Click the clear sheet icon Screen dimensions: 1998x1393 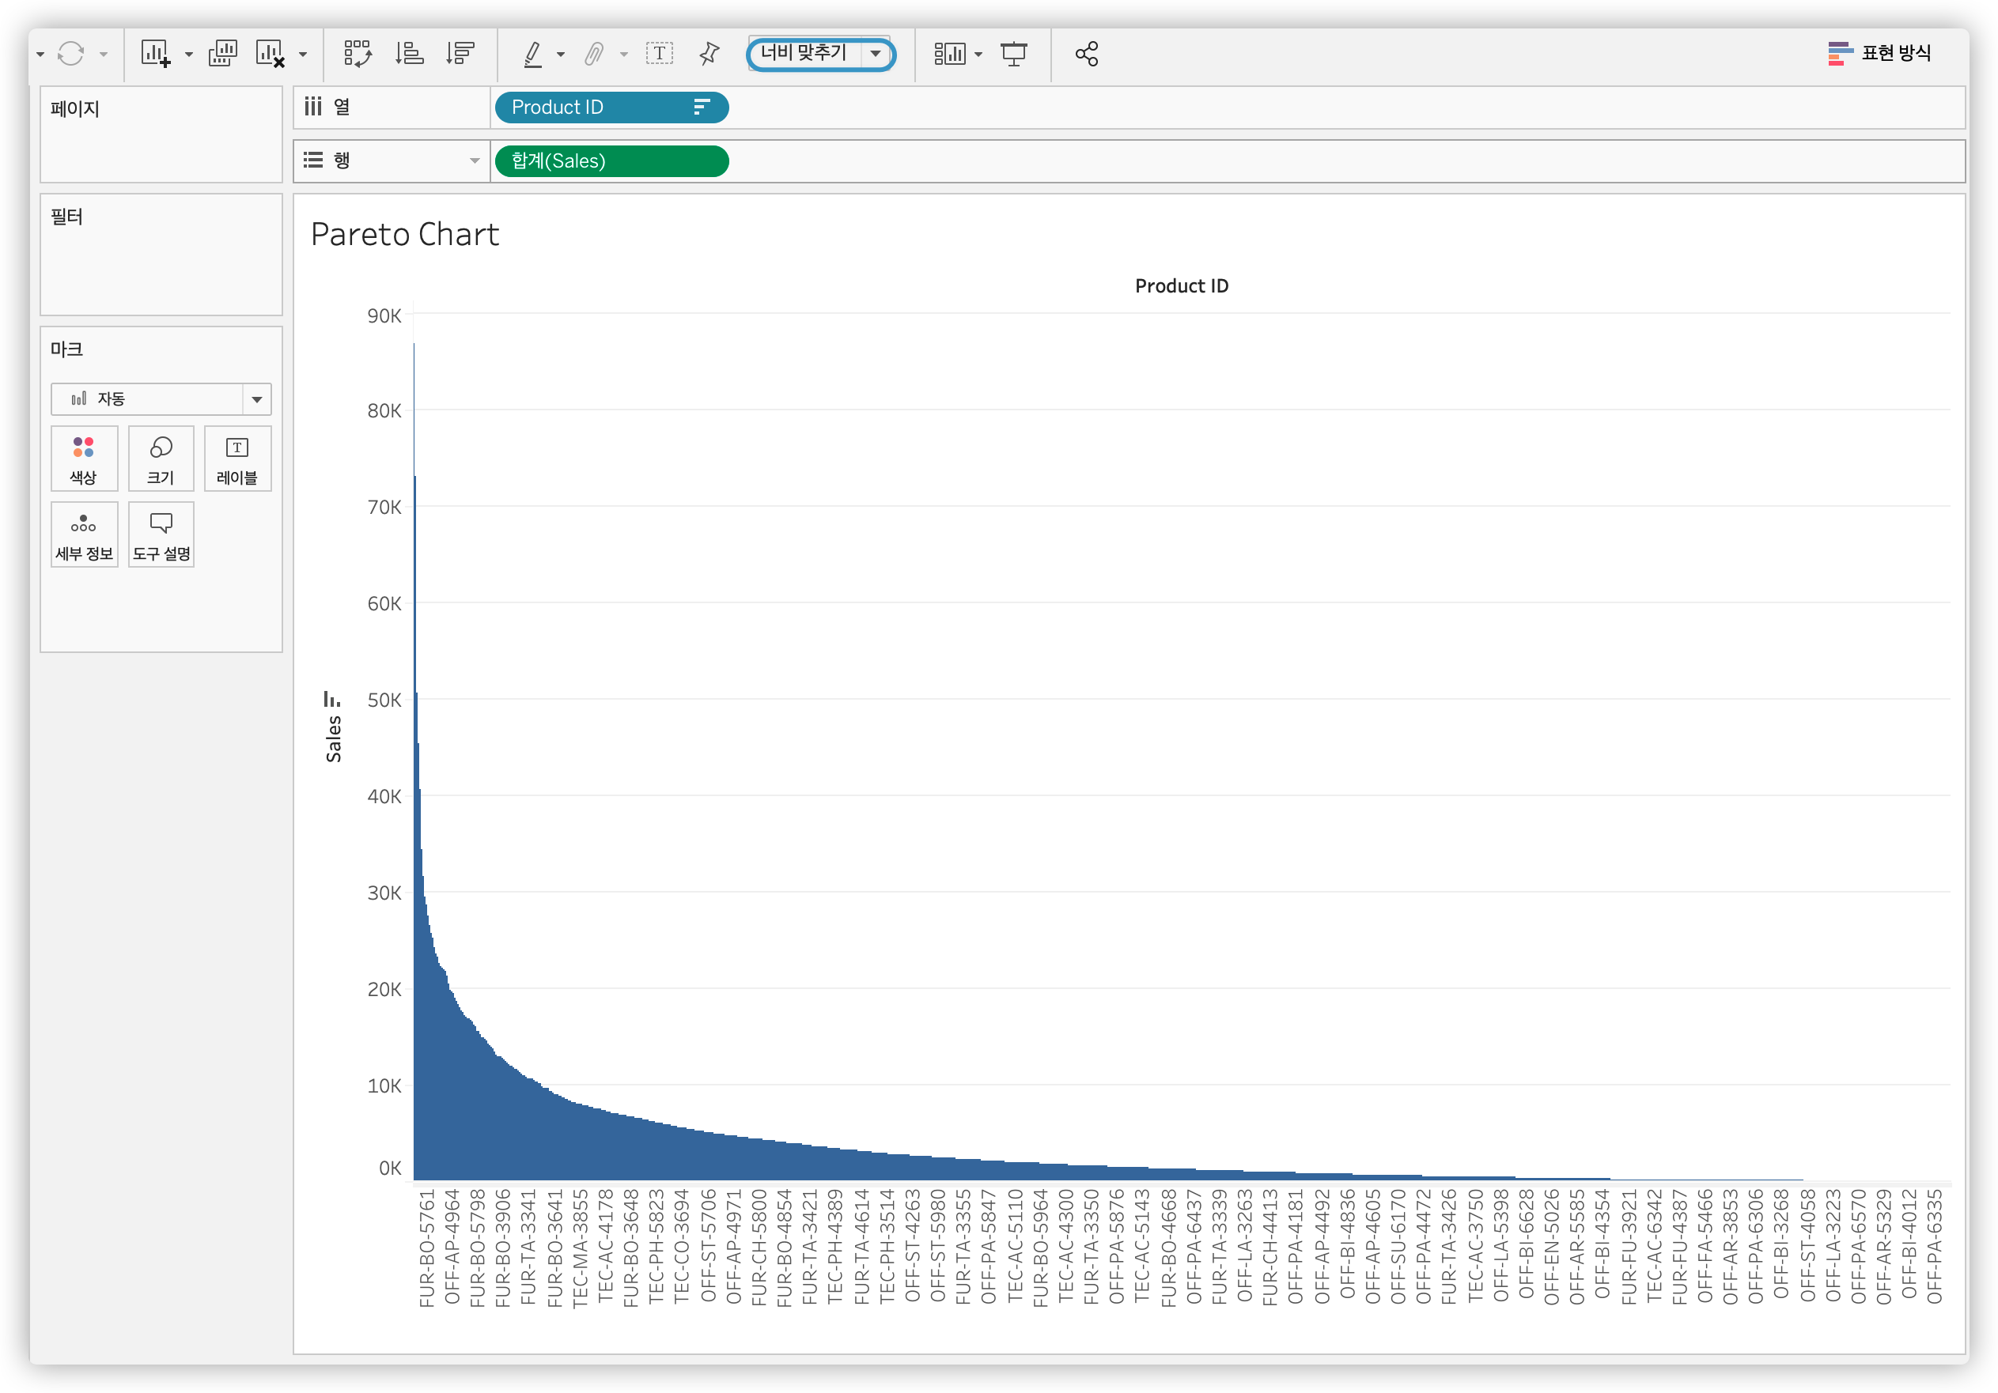click(x=270, y=54)
